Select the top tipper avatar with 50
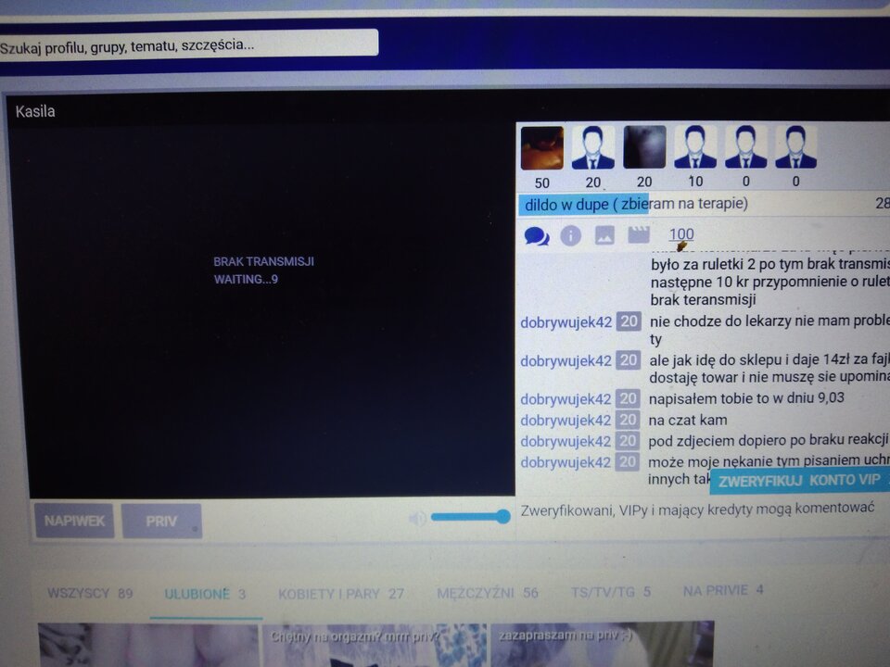The image size is (890, 667). (541, 148)
